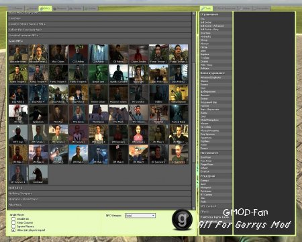Open the NPCs spawn menu tab
This screenshot has width=302, height=242.
pyautogui.click(x=46, y=9)
